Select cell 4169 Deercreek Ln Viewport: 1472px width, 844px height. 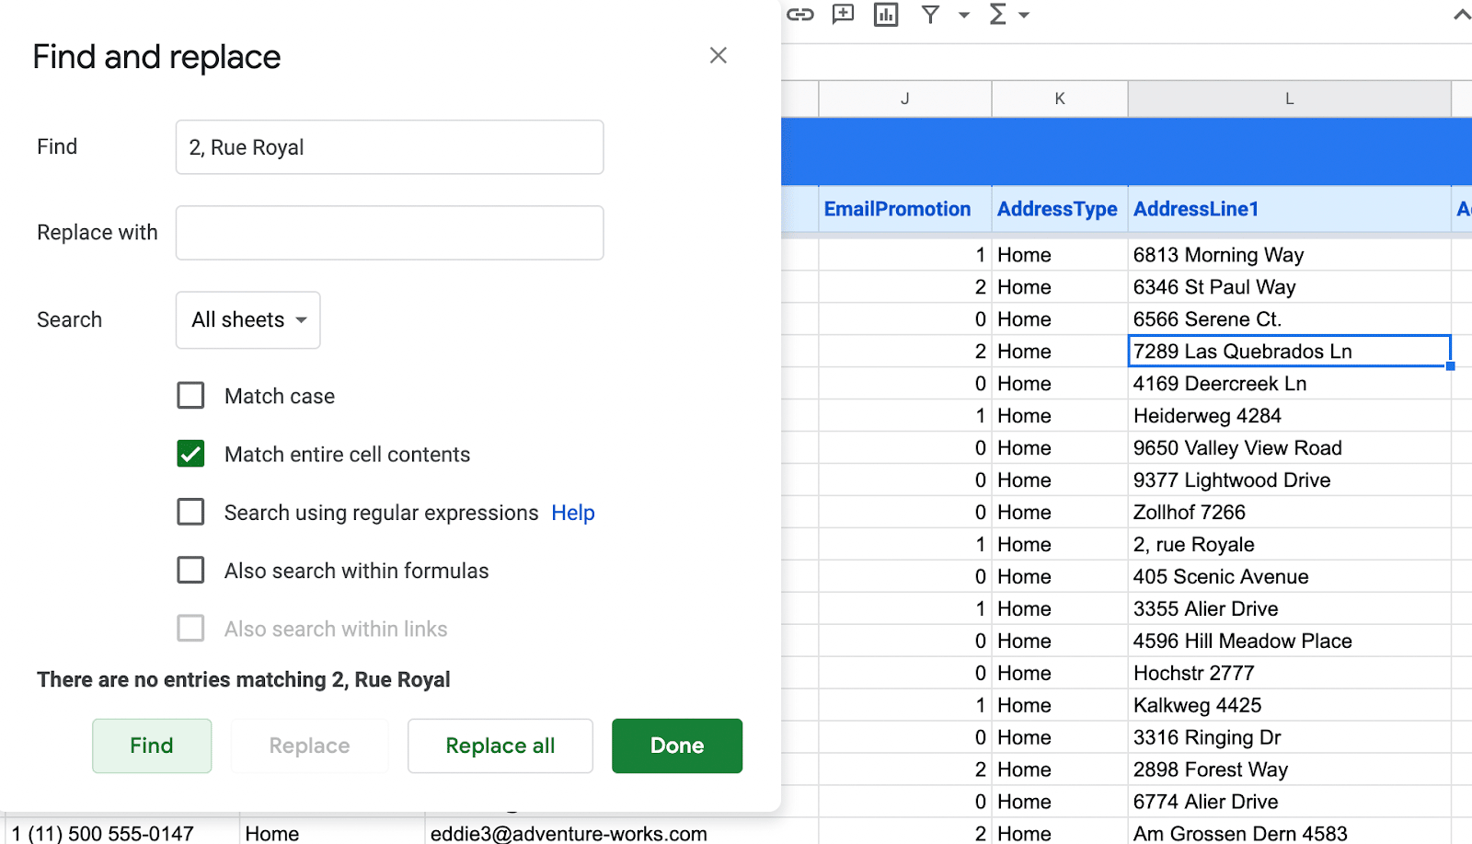coord(1289,384)
